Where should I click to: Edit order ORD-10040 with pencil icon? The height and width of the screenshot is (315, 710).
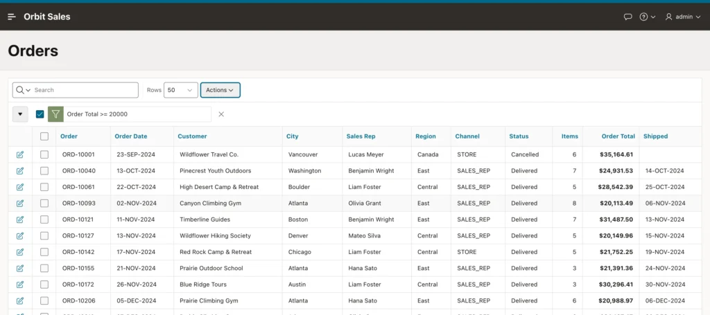click(20, 171)
